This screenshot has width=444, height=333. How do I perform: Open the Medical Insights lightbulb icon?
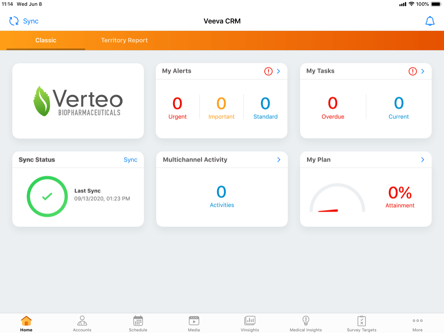tap(306, 321)
